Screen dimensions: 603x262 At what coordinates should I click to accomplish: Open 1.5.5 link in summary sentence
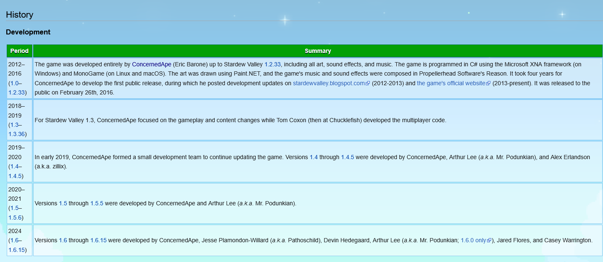(x=97, y=203)
